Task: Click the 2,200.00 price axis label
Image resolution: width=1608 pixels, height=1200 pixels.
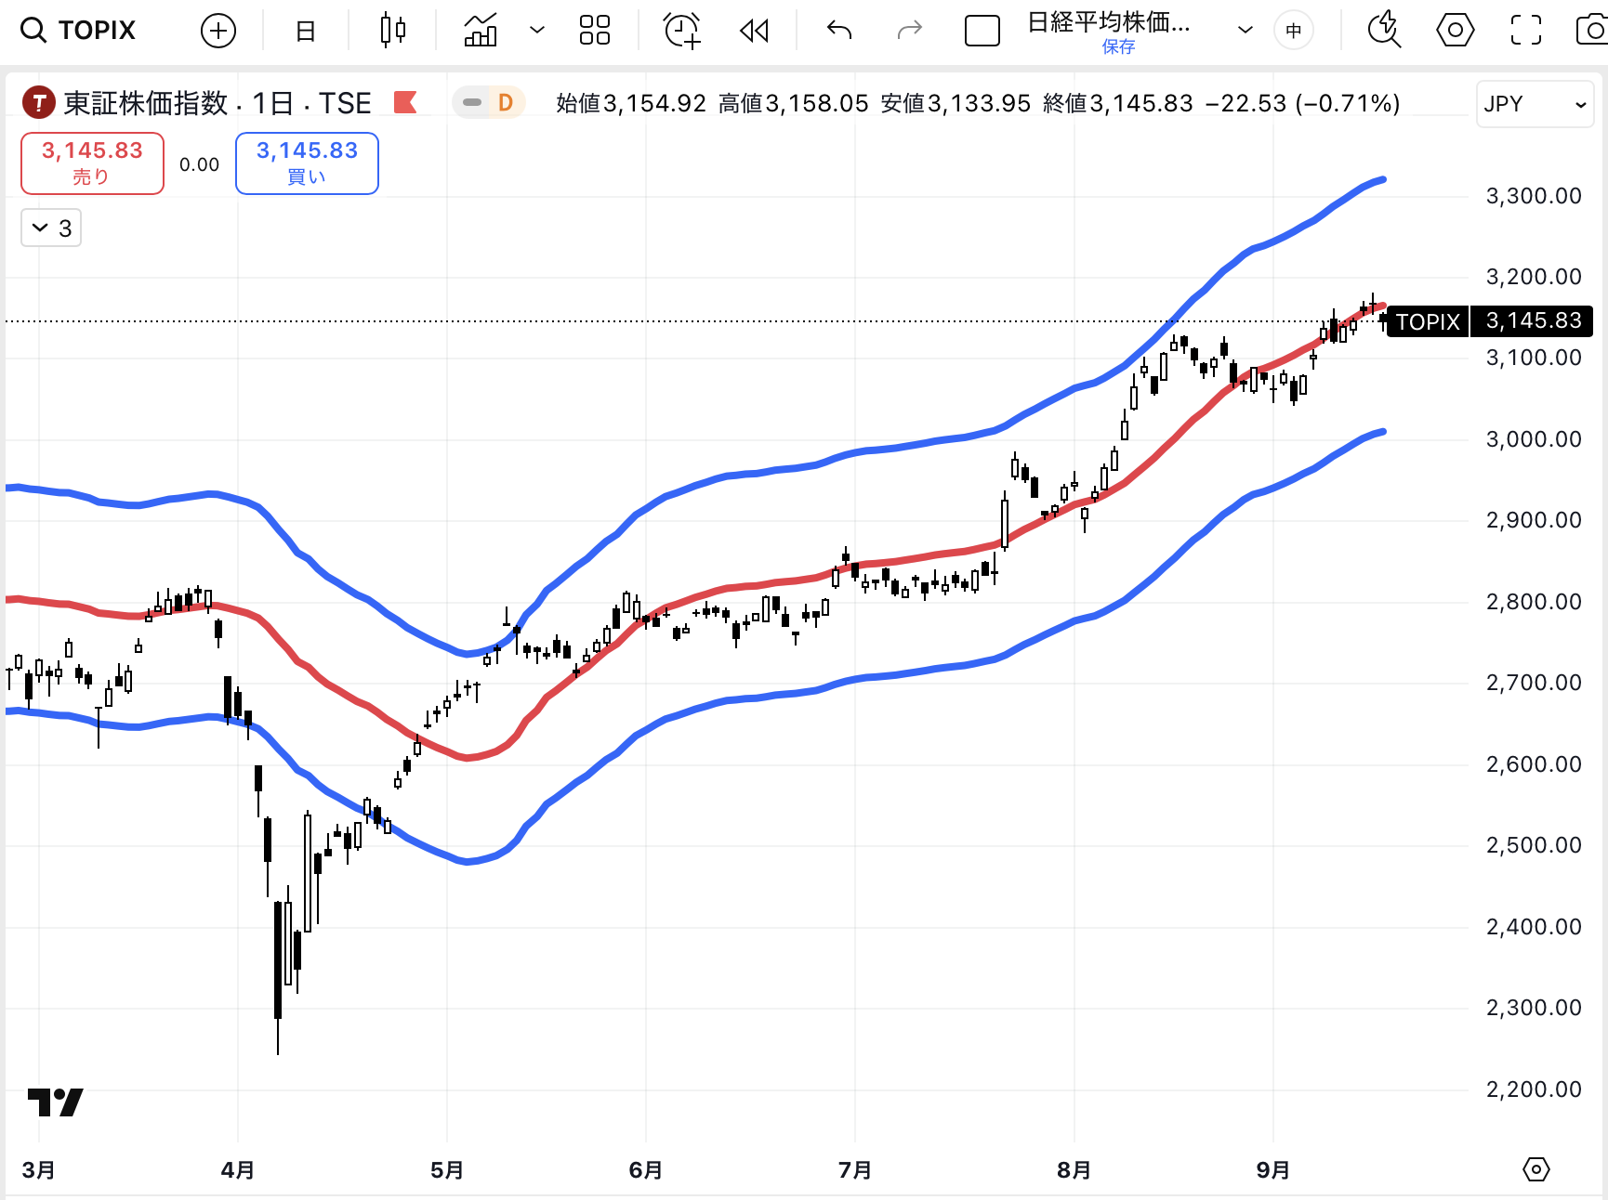Action: pyautogui.click(x=1534, y=1089)
